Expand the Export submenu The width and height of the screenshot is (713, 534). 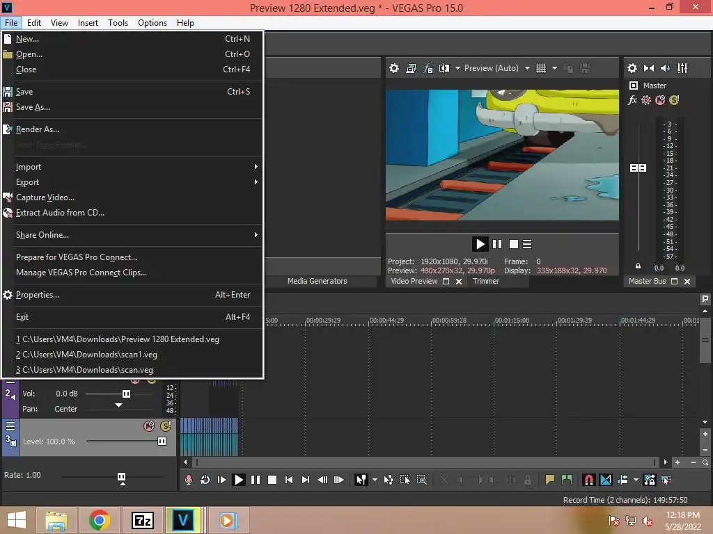click(x=132, y=182)
